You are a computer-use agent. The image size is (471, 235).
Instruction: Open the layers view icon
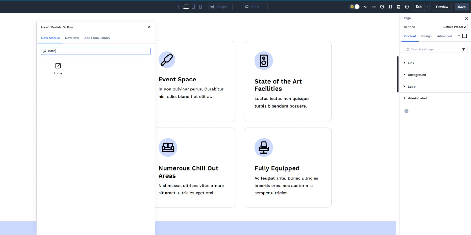pos(390,7)
